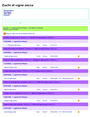90x117 pixels.
Task: Click offspring icon in Unique di vigna secca row
Action: 78,67
